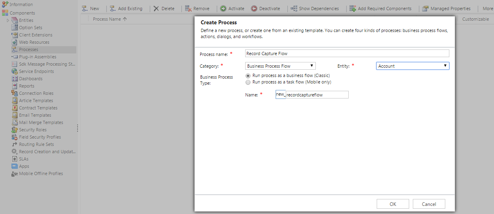
Task: Click the Managed Properties icon
Action: pos(425,9)
